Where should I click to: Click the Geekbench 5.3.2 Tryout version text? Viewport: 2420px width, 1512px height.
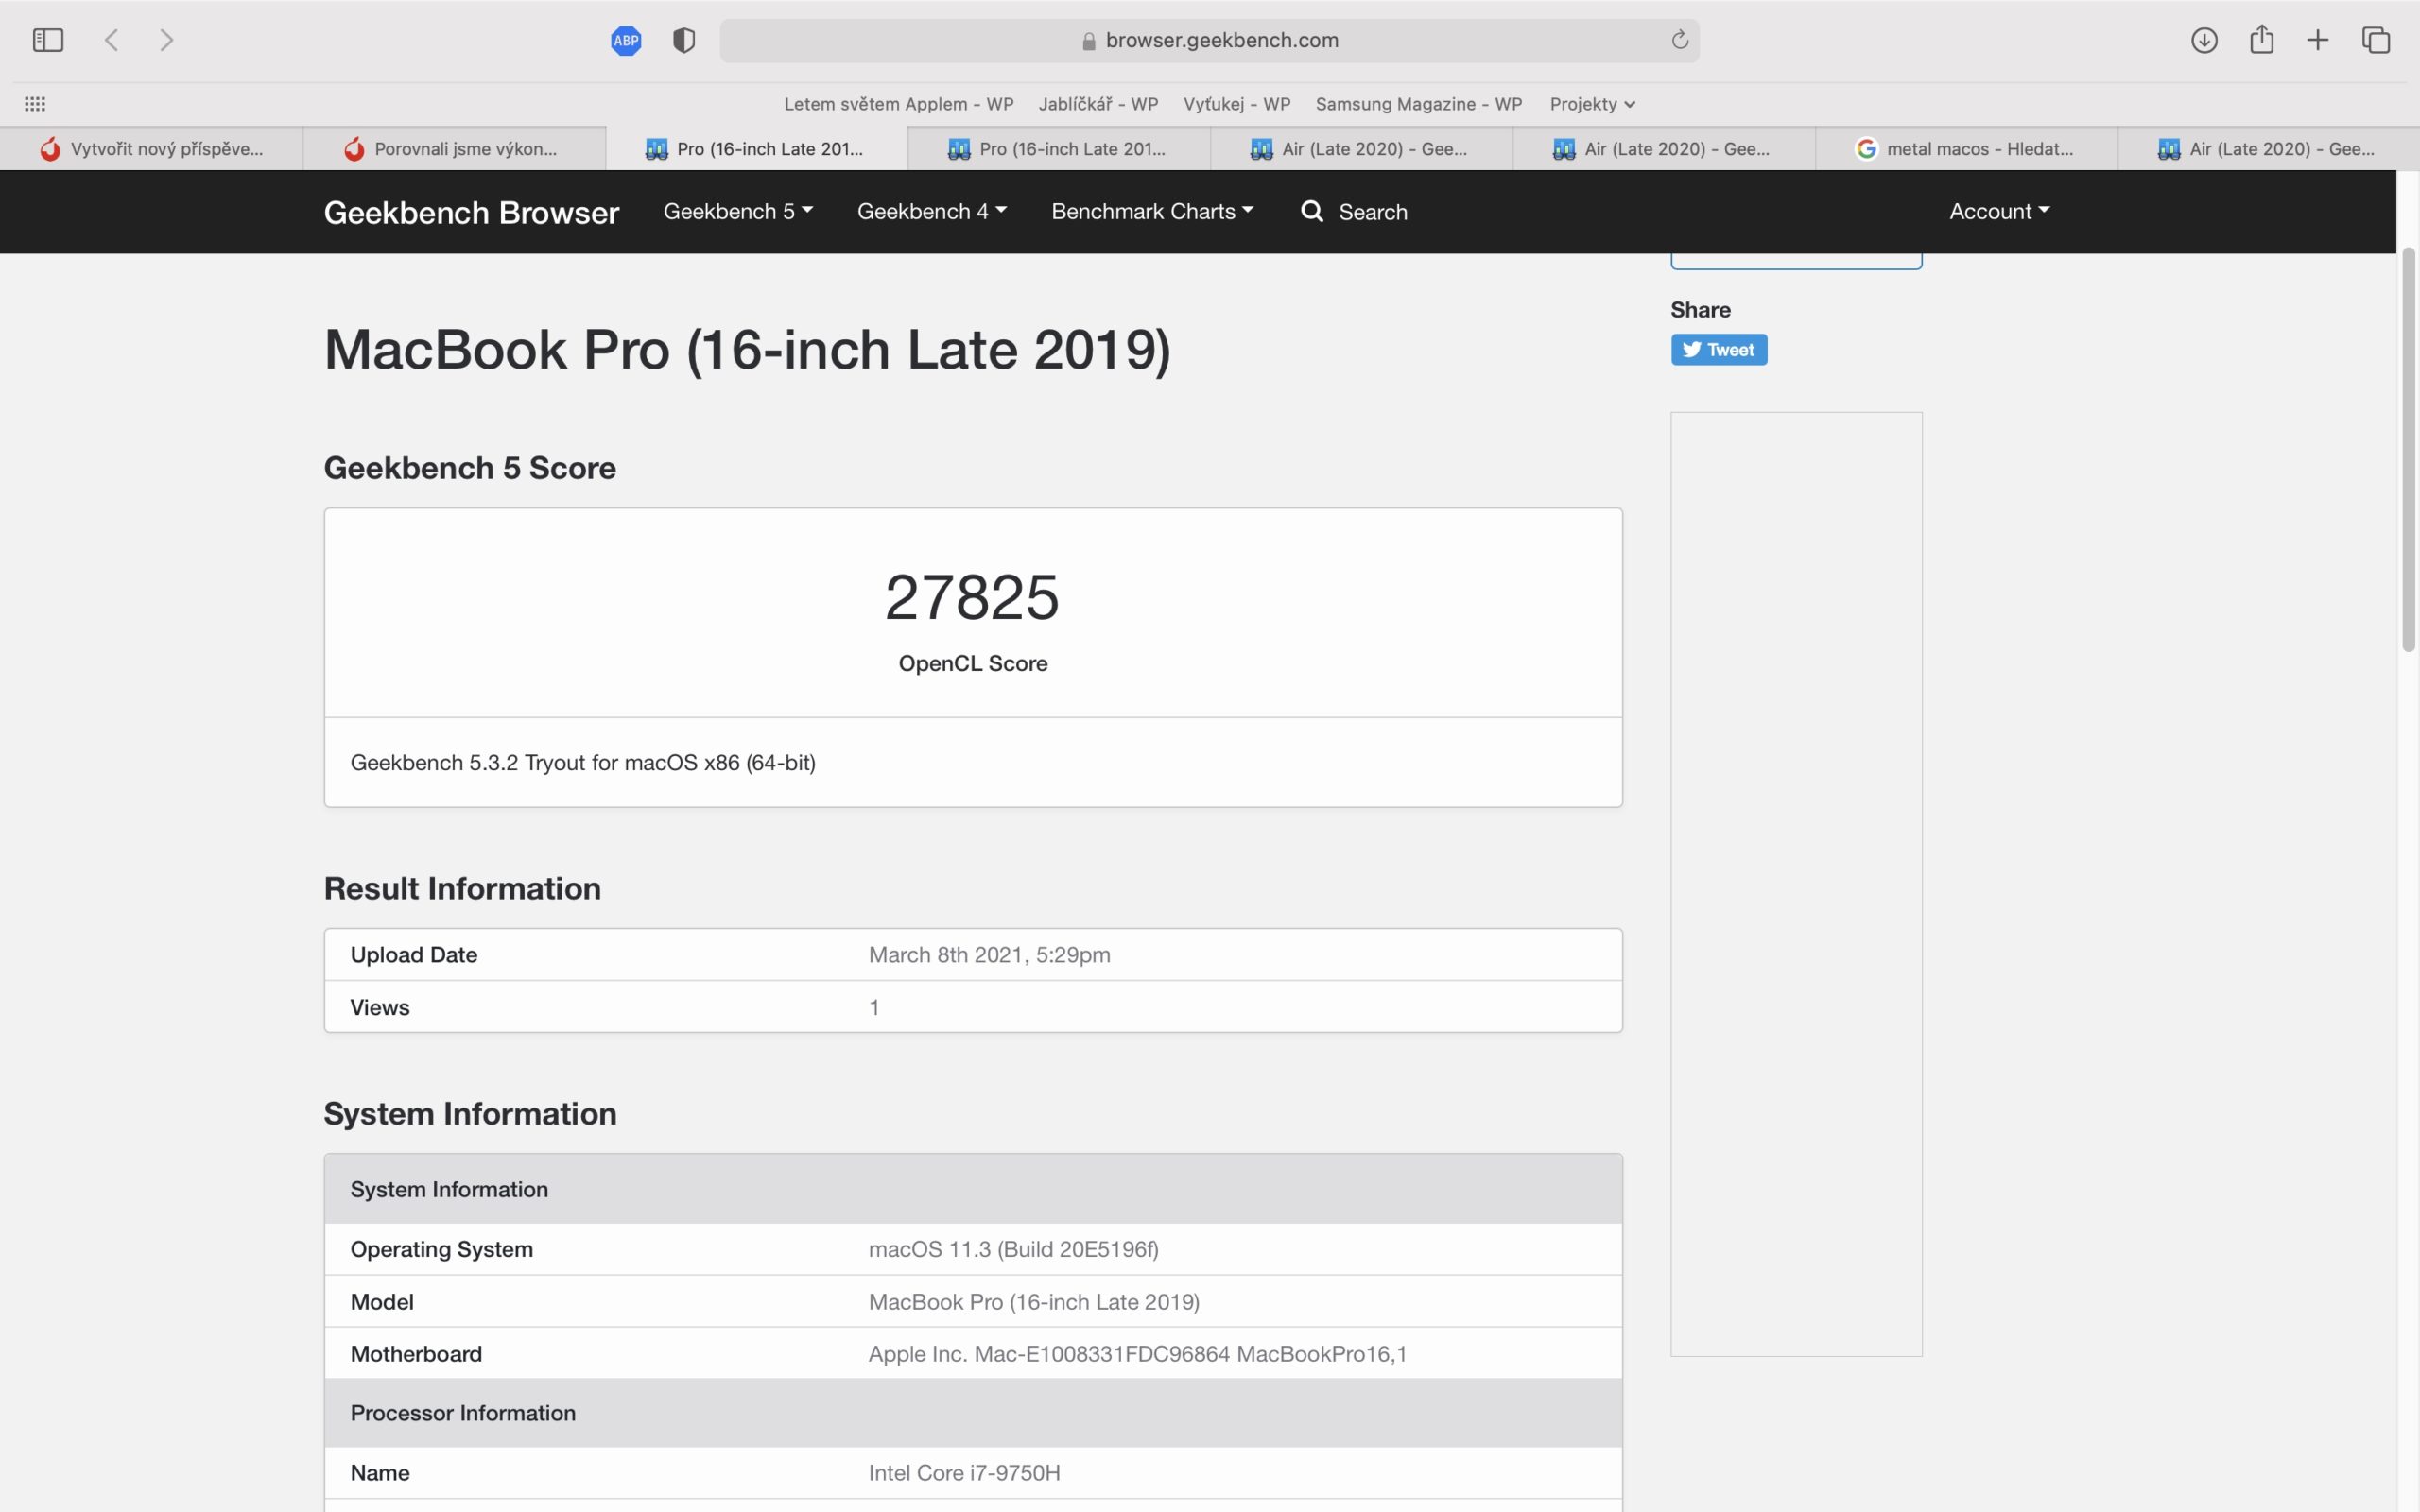pyautogui.click(x=582, y=762)
